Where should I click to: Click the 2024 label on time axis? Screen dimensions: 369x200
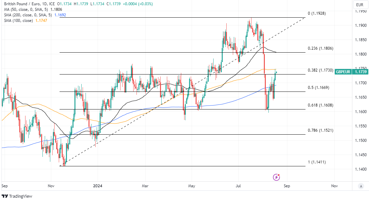click(98, 186)
